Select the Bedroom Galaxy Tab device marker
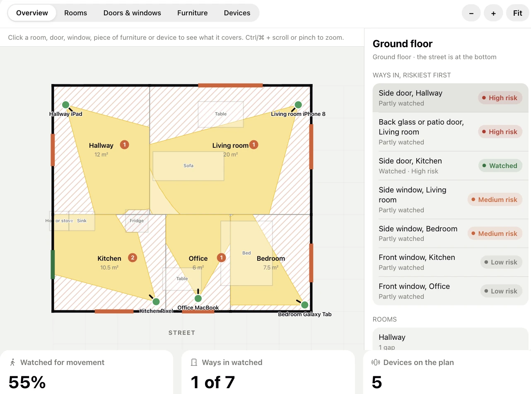Screen dimensions: 531x394 coord(305,305)
